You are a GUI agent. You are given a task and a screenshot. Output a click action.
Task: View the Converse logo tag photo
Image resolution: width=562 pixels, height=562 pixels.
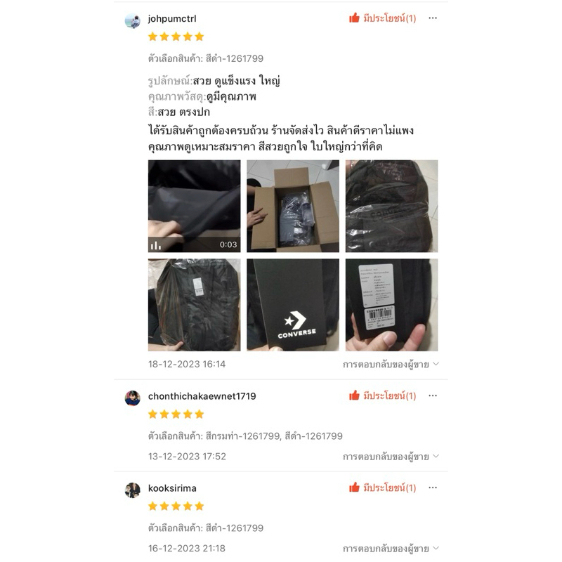[x=293, y=305]
